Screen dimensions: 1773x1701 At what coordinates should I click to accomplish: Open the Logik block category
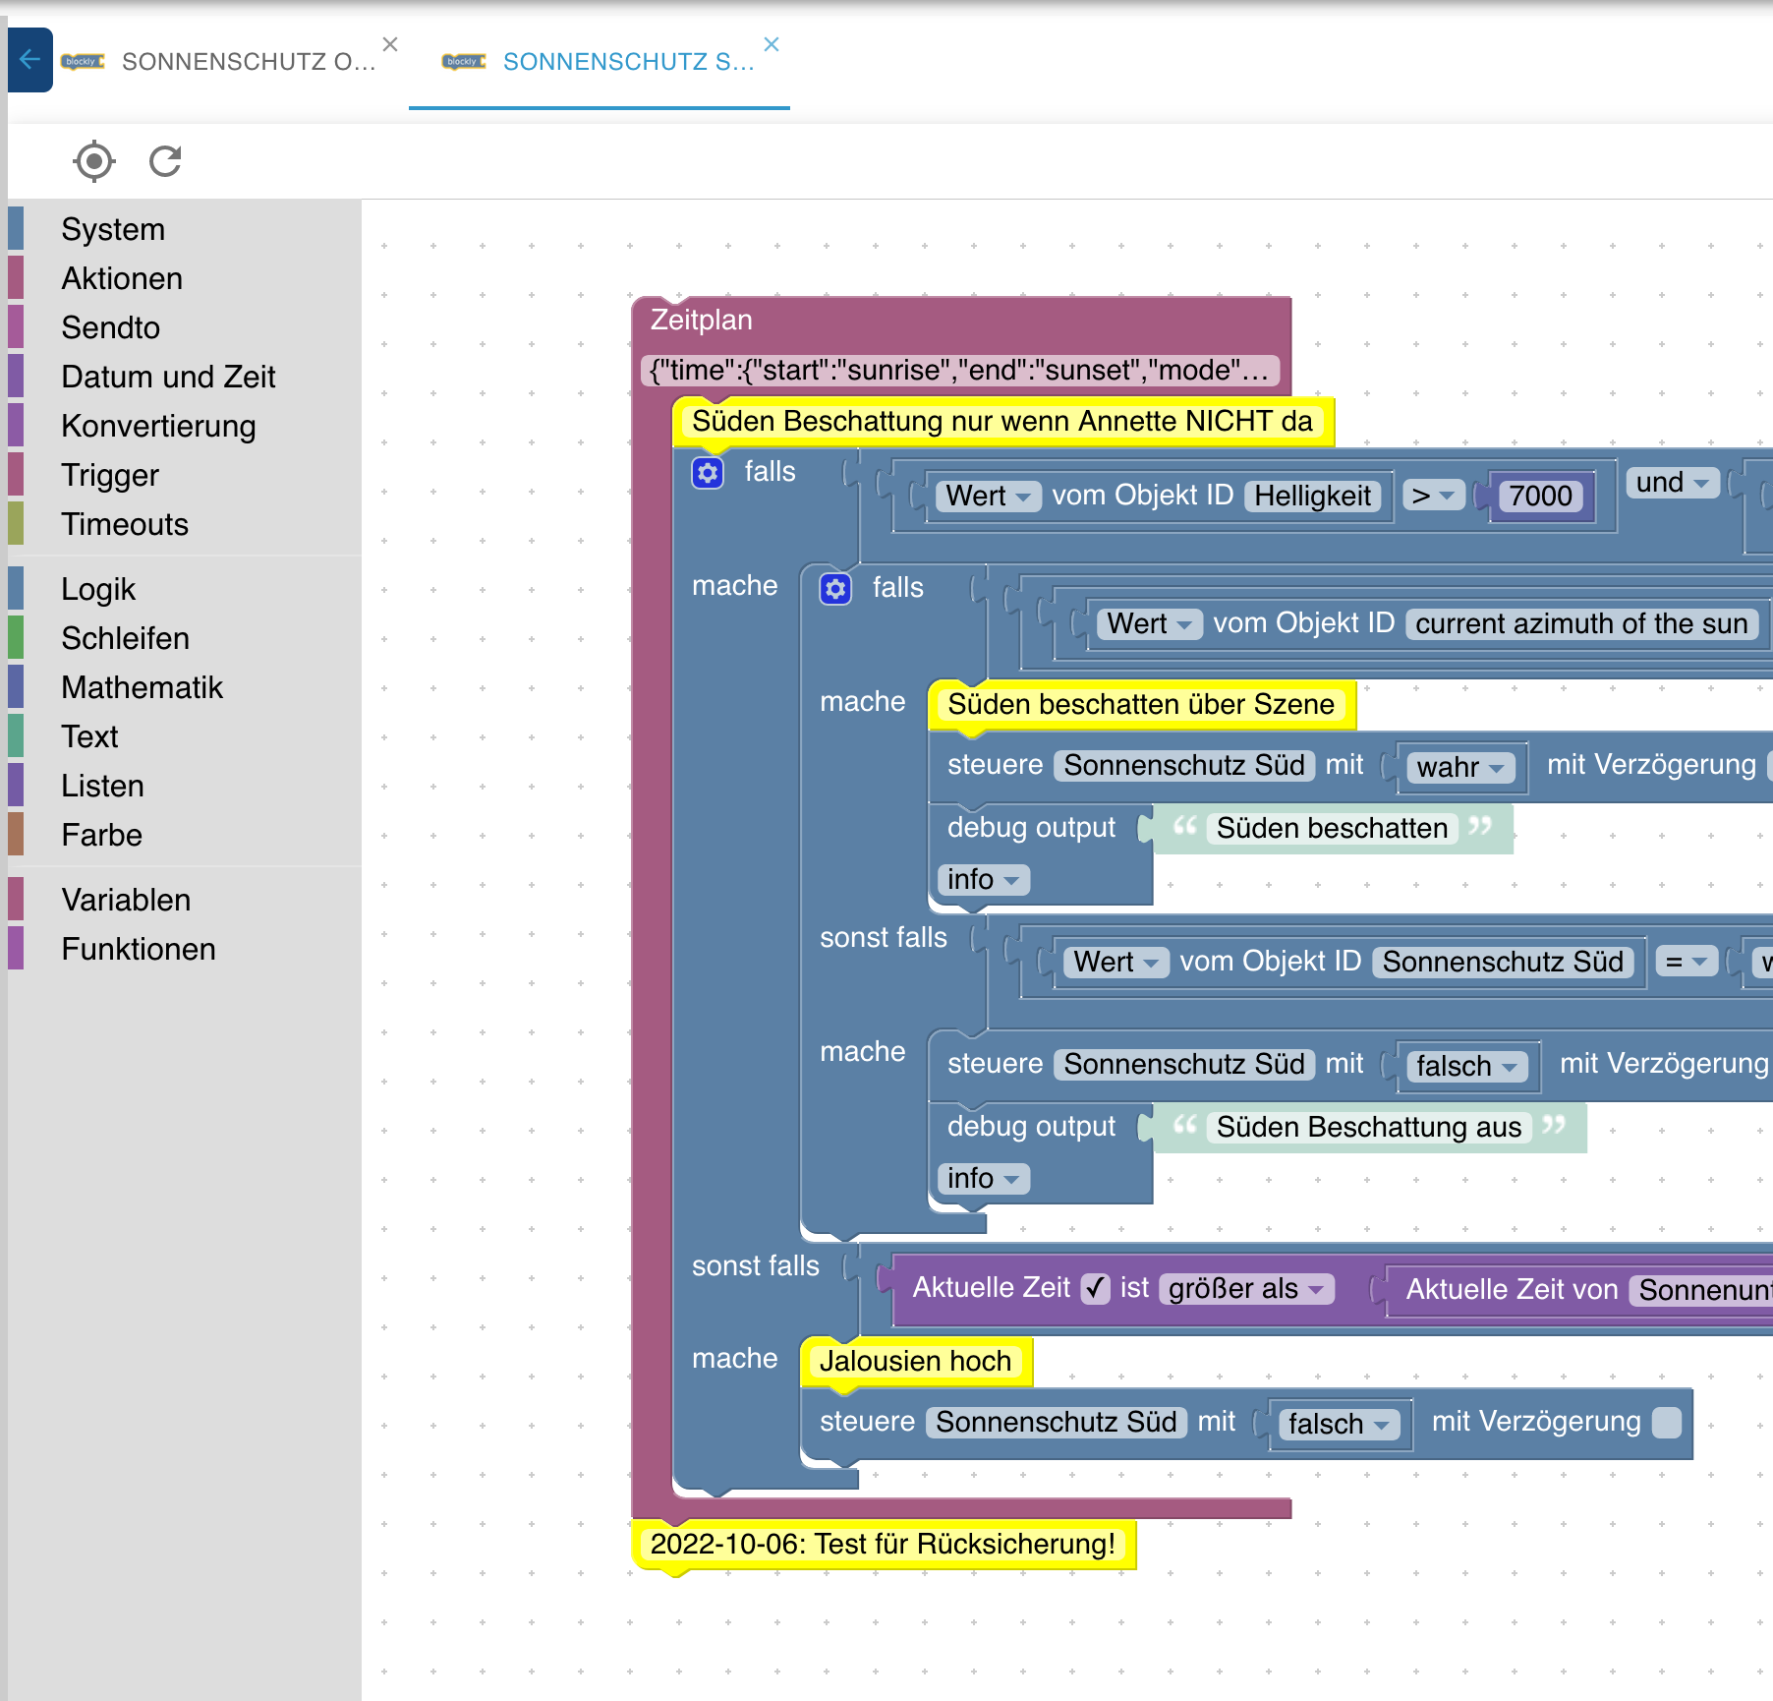click(185, 589)
